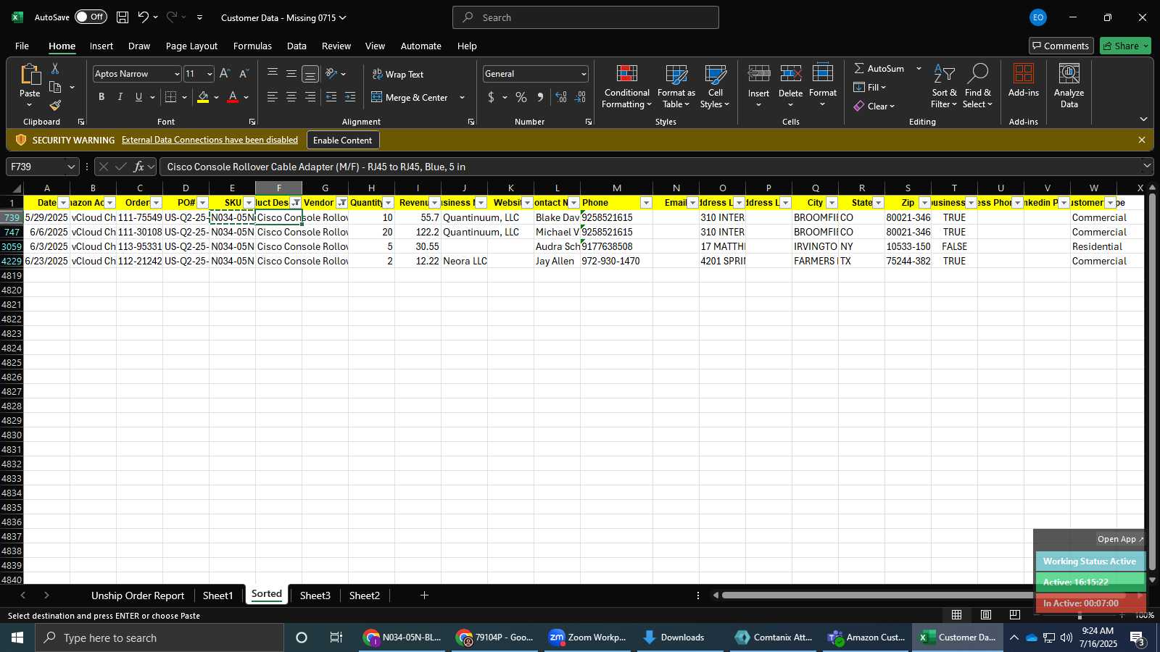
Task: Apply Italic formatting
Action: click(120, 97)
